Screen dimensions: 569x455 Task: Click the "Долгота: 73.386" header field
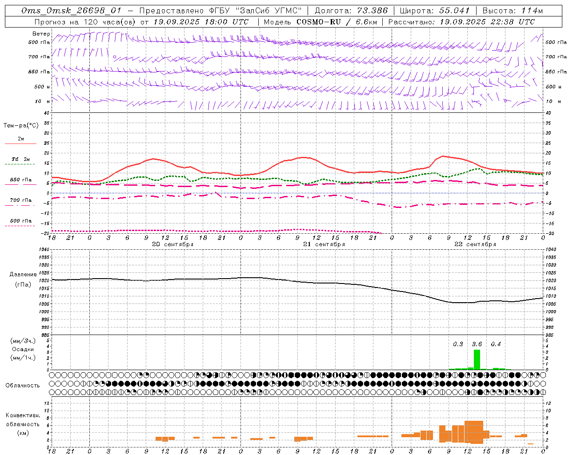pos(351,11)
